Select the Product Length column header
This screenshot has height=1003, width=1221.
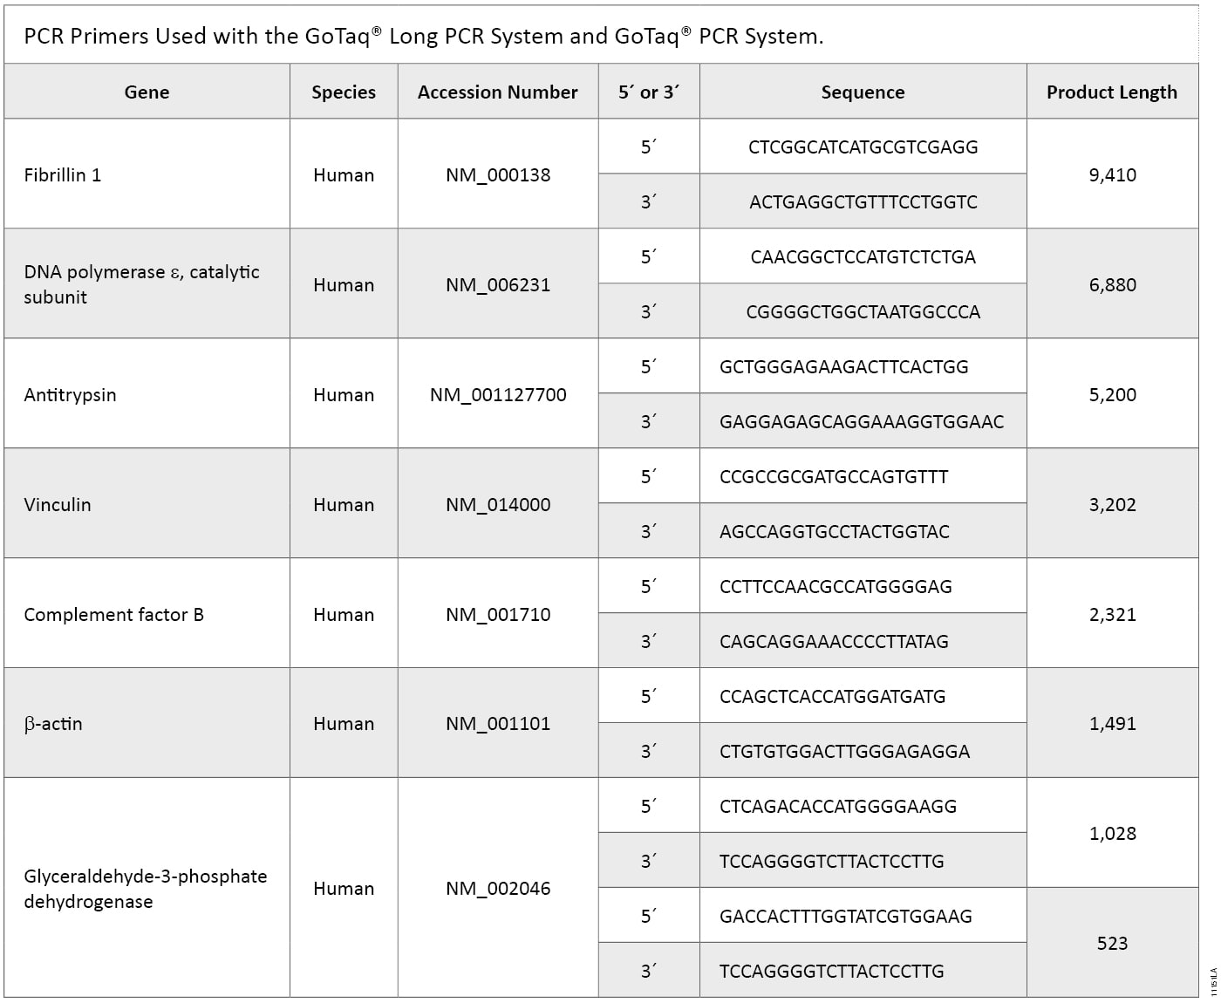(x=1111, y=92)
